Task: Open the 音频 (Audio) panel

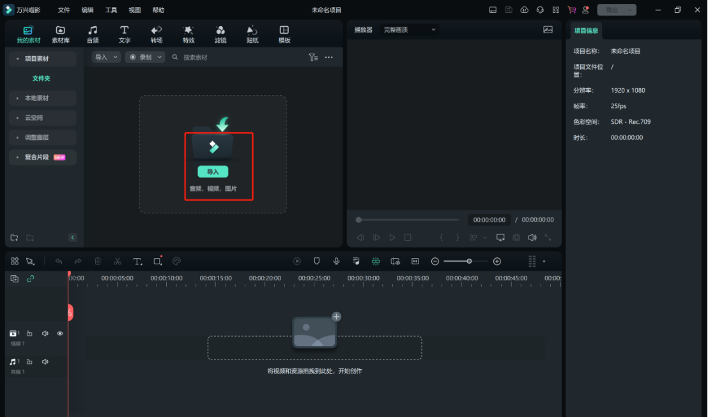Action: tap(93, 34)
